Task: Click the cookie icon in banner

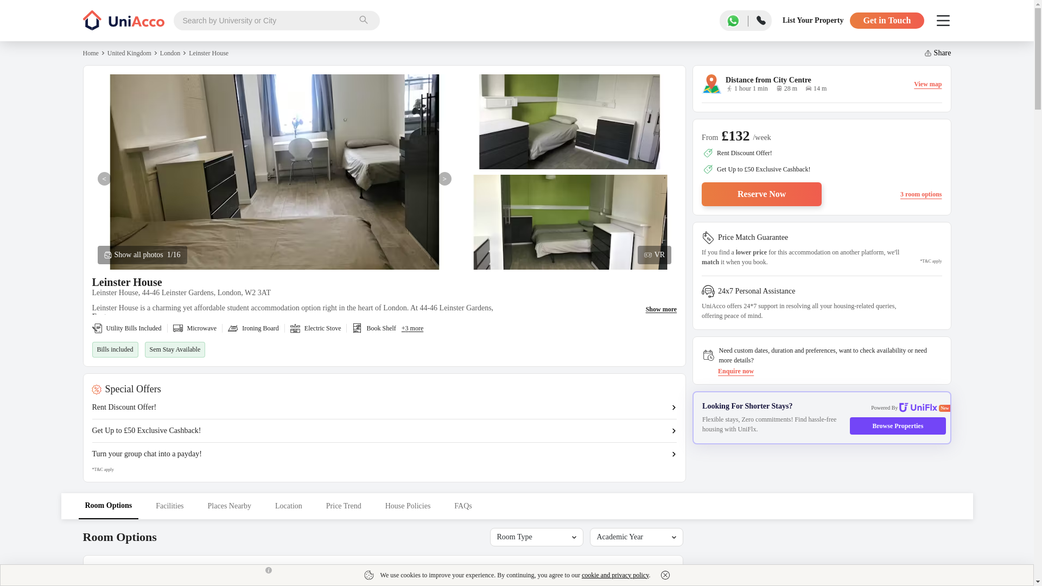Action: coord(369,575)
